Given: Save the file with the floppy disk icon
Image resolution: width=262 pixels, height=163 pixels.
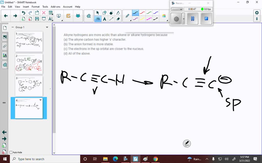Looking at the screenshot, I should pyautogui.click(x=37, y=19).
